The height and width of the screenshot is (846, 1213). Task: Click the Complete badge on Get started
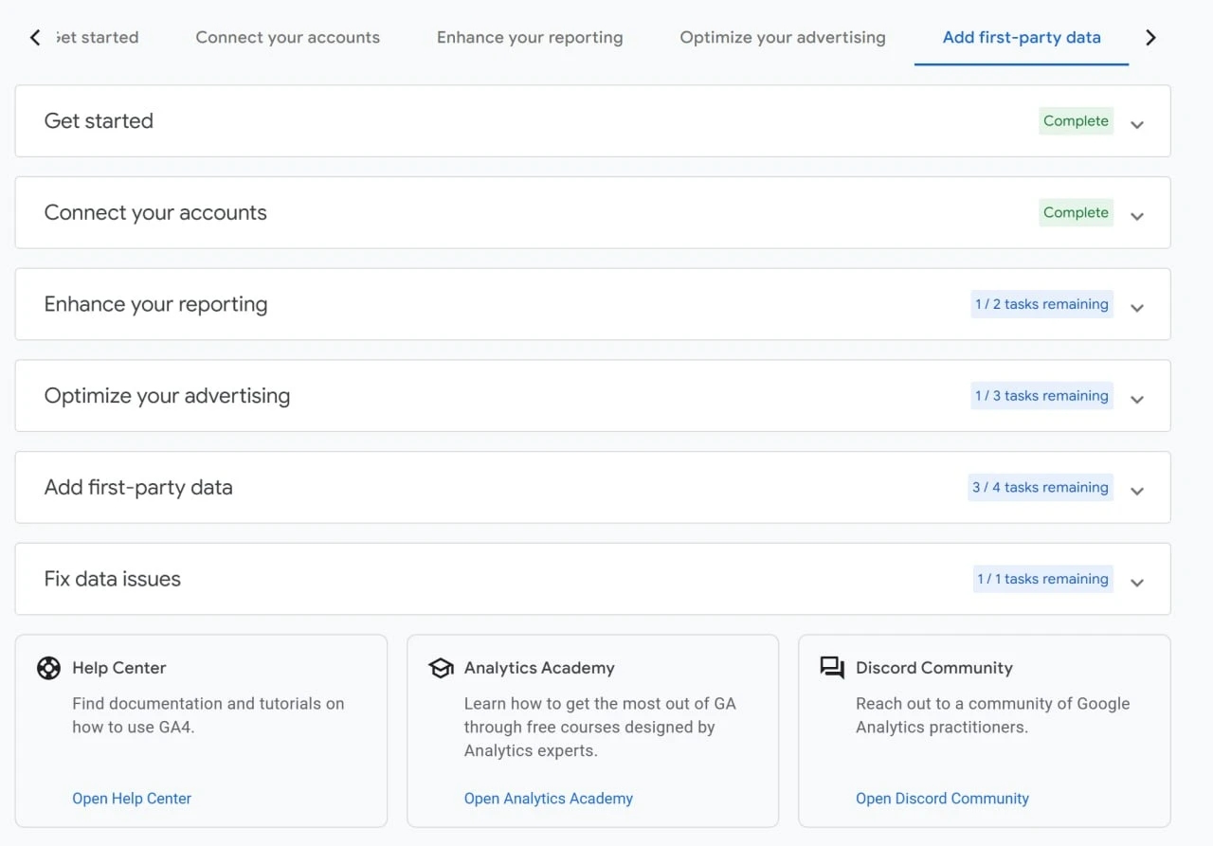point(1076,120)
